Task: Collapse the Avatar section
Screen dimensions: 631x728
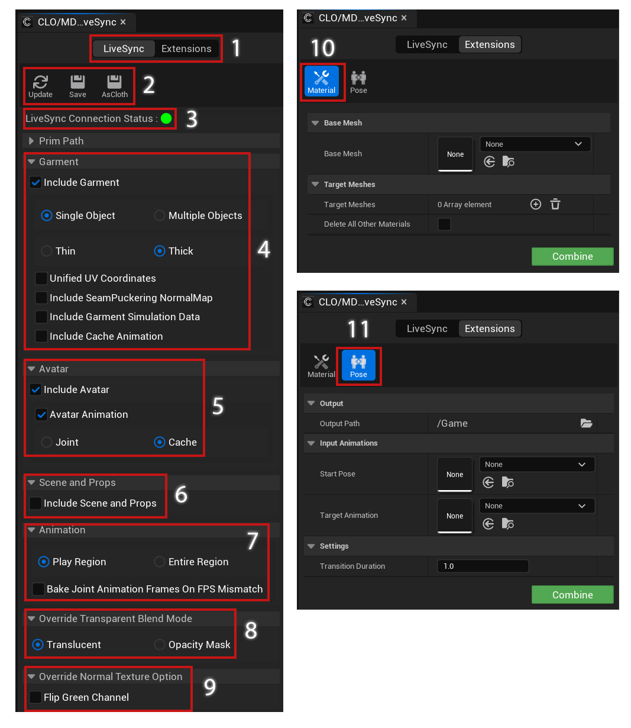Action: [31, 369]
